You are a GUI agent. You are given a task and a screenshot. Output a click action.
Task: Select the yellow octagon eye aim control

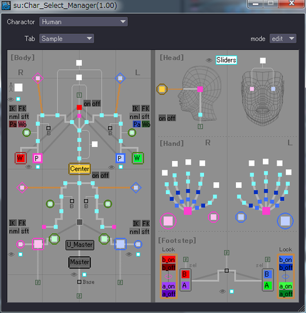(162, 90)
